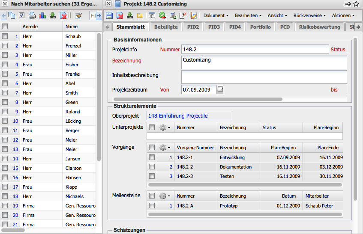
Task: Click the blue floppy disk save icon
Action: pyautogui.click(x=109, y=15)
